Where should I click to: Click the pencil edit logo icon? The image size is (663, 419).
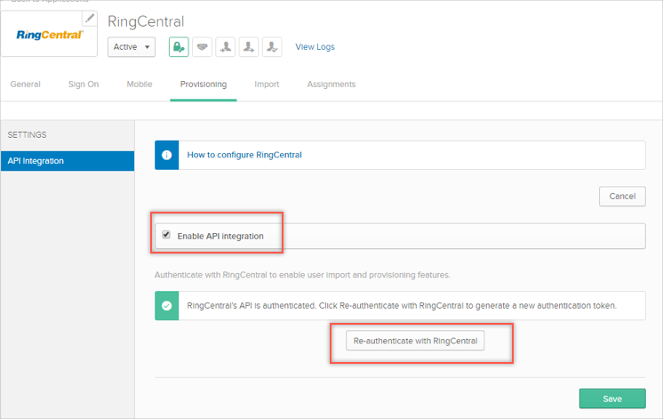tap(90, 19)
